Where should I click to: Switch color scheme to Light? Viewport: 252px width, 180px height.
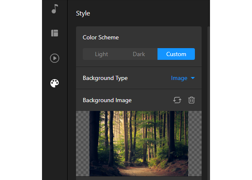101,54
